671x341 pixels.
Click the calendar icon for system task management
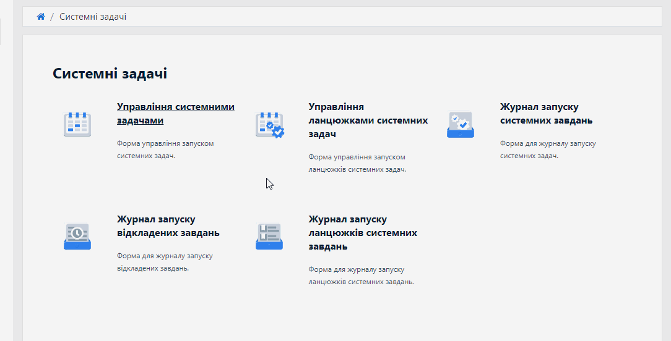77,124
